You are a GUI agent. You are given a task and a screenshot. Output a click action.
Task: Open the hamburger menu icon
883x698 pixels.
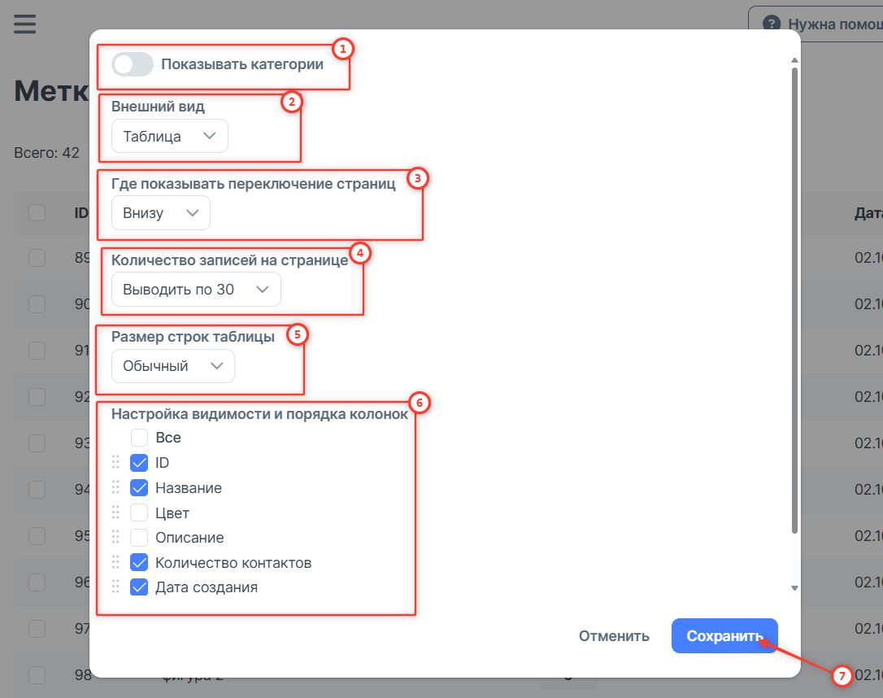click(x=25, y=24)
